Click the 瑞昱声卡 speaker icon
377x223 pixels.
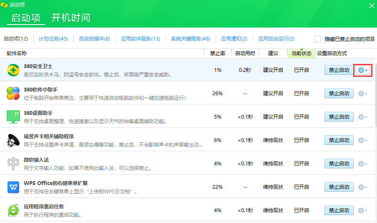pos(13,140)
